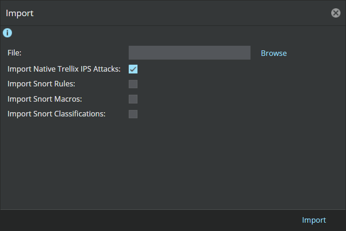Image resolution: width=346 pixels, height=231 pixels.
Task: Click the Import button at bottom
Action: point(314,220)
